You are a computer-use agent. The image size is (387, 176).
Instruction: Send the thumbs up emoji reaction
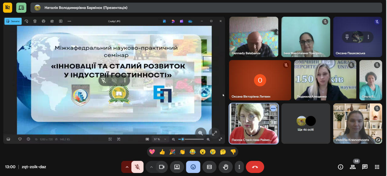162,152
